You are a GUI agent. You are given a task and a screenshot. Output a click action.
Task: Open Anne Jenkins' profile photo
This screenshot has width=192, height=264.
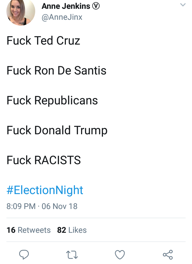(21, 11)
